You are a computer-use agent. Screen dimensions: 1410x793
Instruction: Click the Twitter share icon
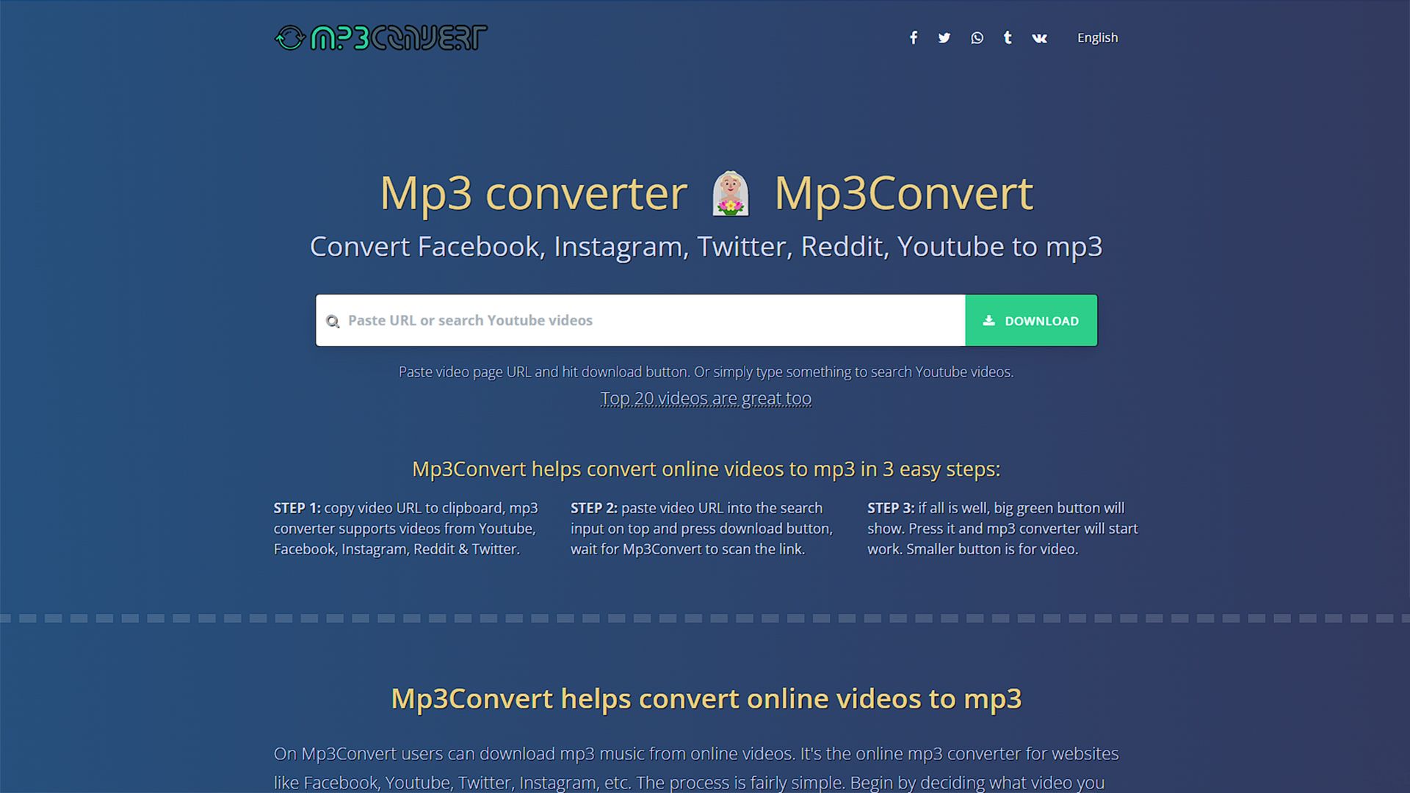[944, 37]
